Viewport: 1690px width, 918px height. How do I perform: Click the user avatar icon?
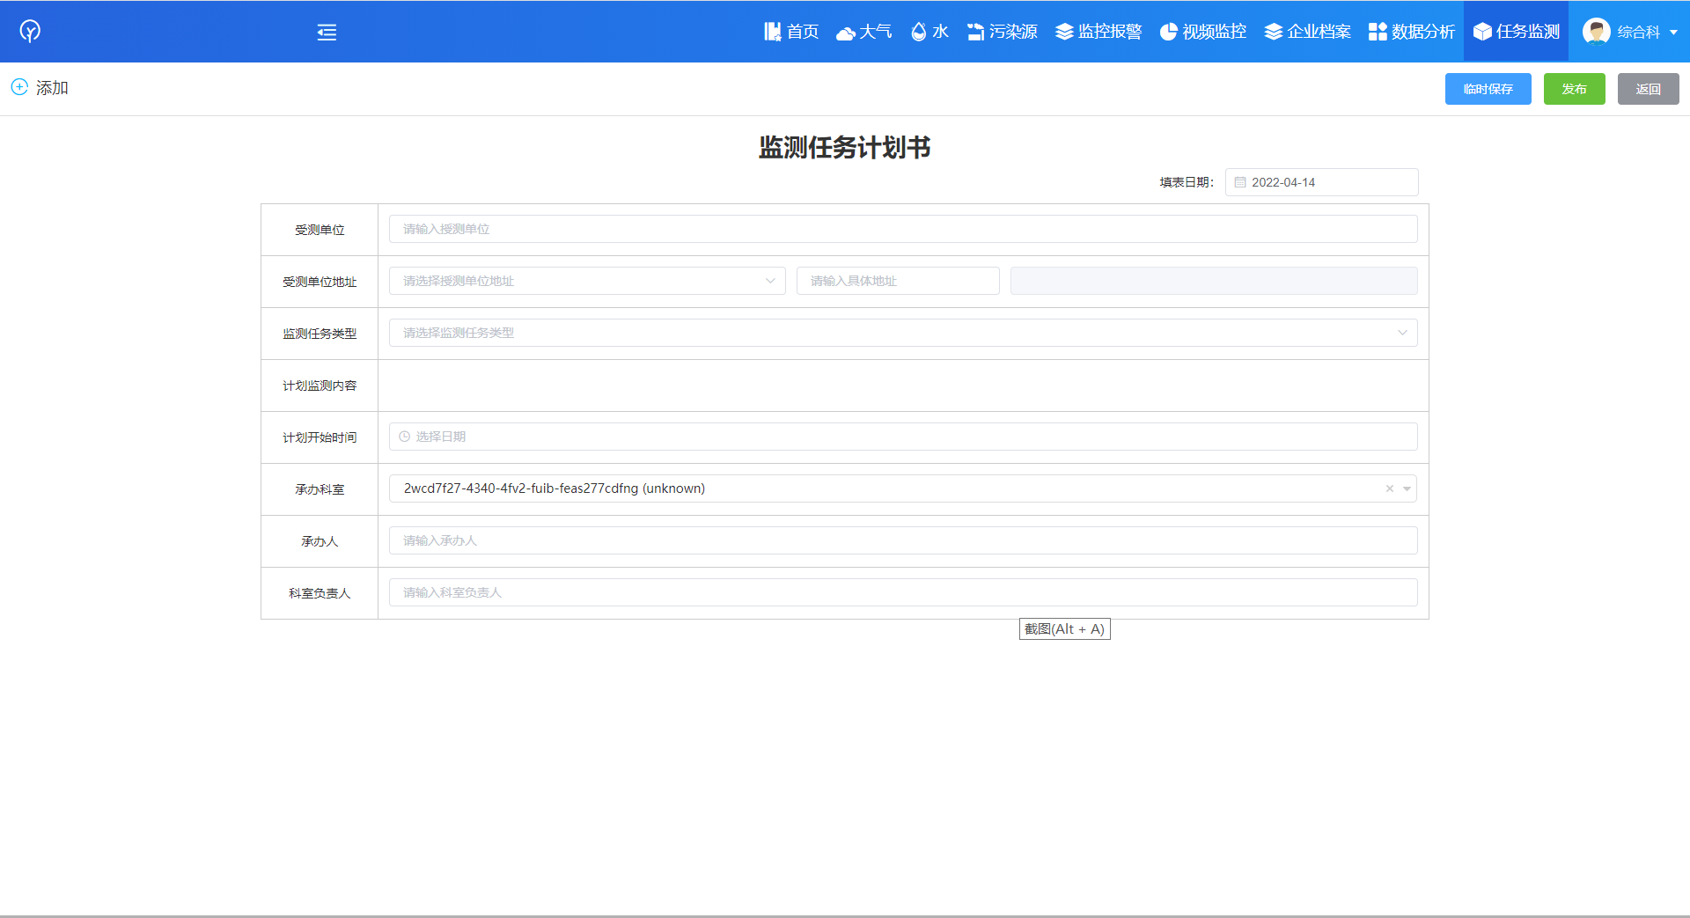(x=1596, y=32)
